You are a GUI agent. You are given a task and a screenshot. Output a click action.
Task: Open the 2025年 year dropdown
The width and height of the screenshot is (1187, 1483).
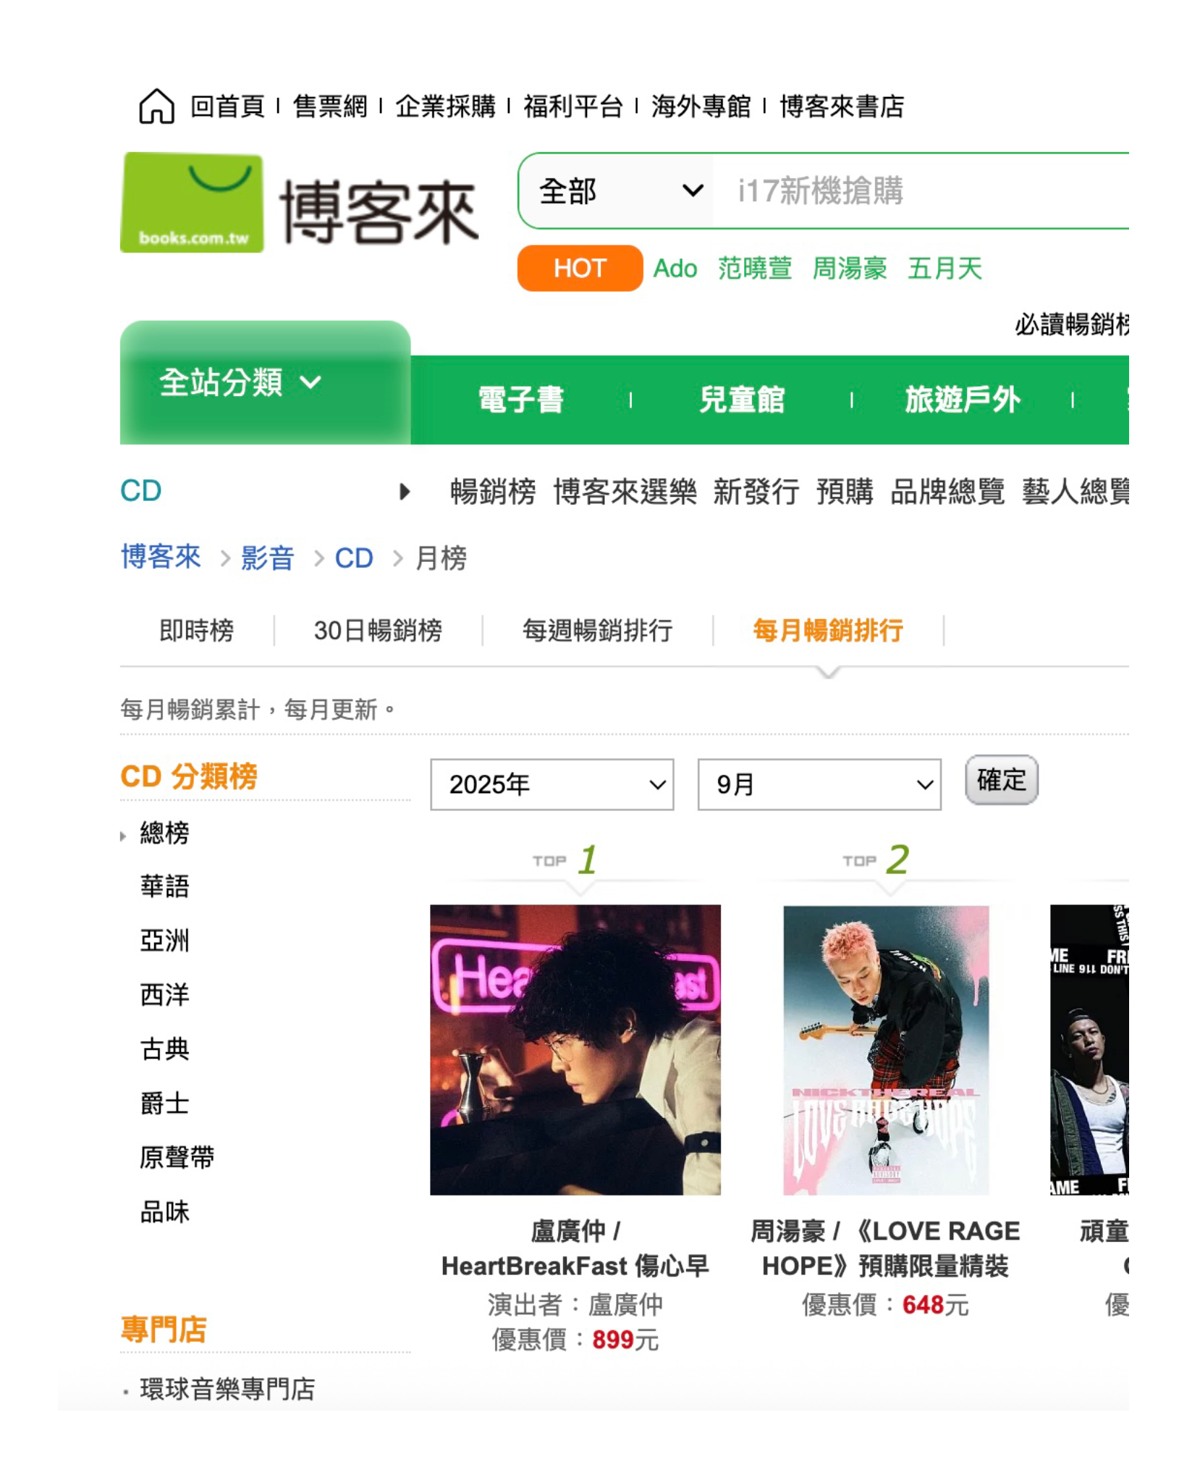[x=552, y=784]
